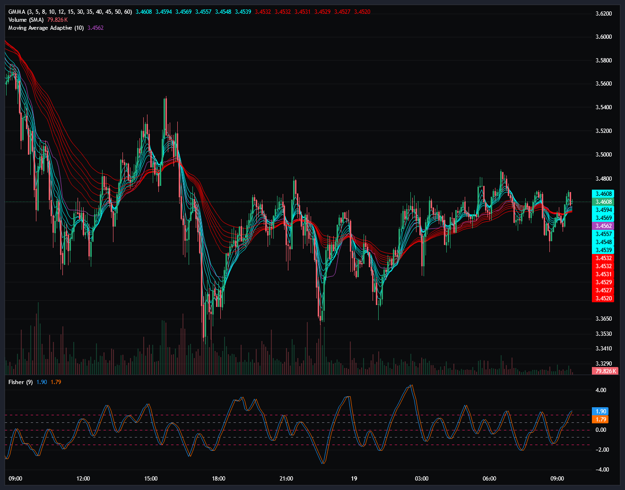Click the green 3.4608 current price tag
This screenshot has height=490, width=625.
click(603, 202)
